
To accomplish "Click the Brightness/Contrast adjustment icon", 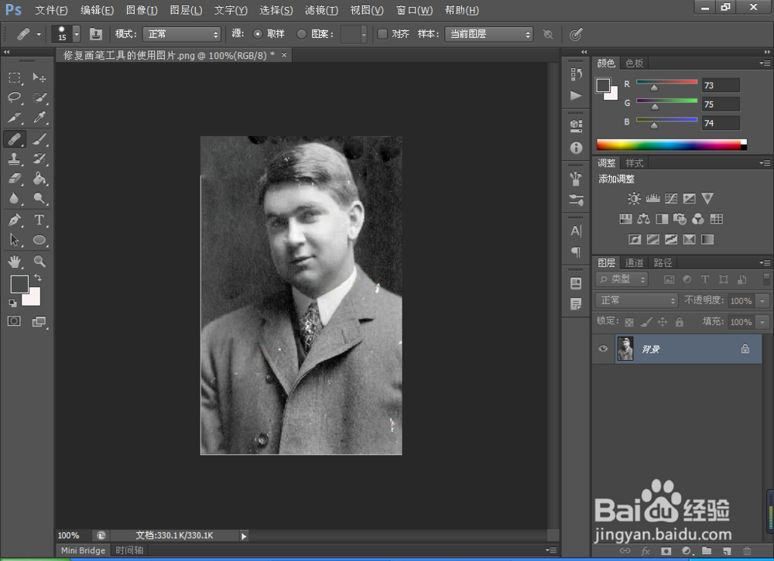I will (634, 199).
